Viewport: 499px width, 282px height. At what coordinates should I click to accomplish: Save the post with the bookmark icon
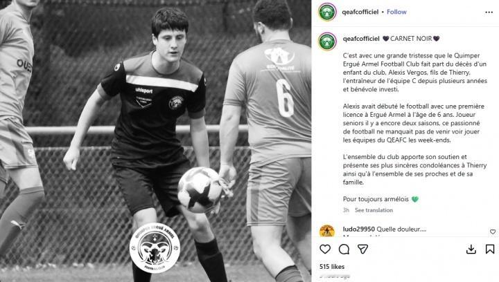click(x=490, y=250)
